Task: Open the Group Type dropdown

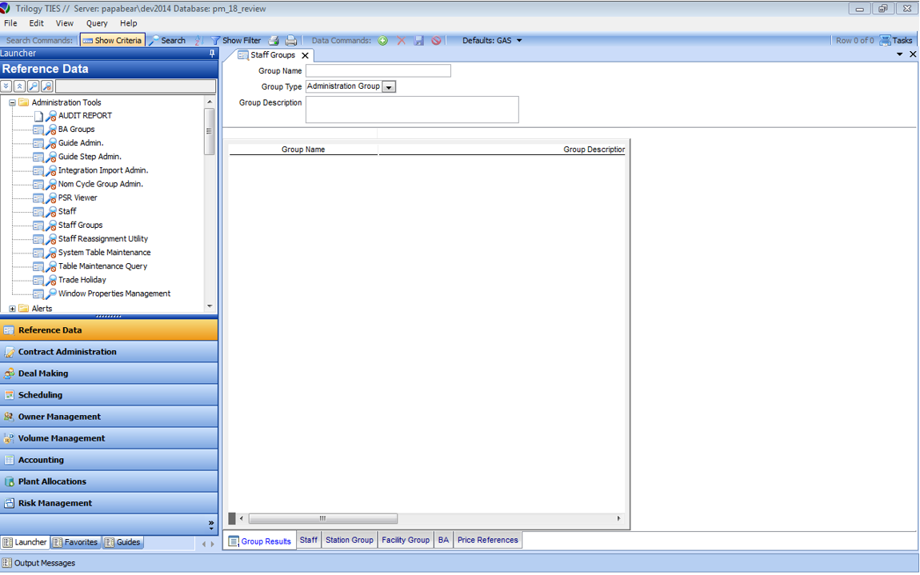Action: point(389,87)
